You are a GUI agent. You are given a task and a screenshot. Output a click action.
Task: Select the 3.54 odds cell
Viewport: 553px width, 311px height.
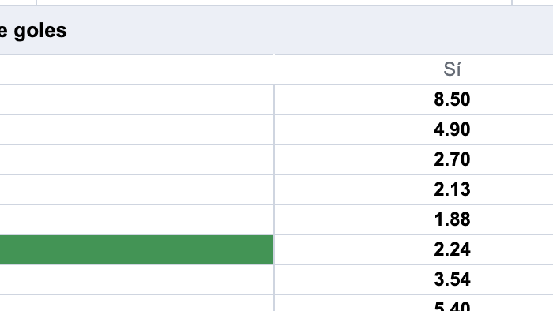point(452,279)
